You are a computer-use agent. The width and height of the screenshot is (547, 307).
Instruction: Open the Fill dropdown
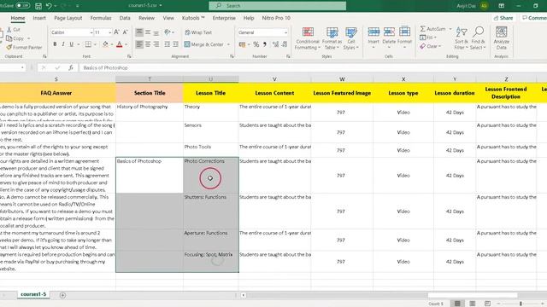[x=427, y=38]
